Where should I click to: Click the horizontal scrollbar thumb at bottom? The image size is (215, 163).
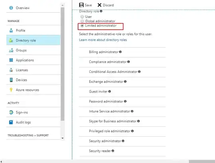click(x=202, y=161)
